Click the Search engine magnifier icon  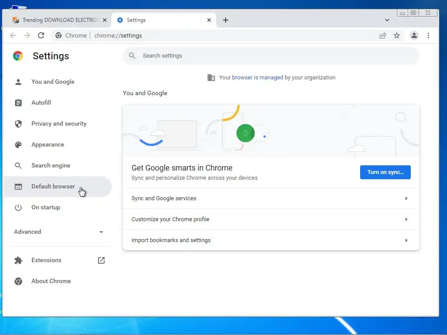pyautogui.click(x=18, y=165)
